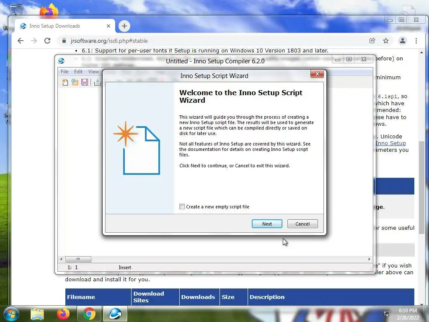The image size is (429, 322).
Task: Open the View menu in Inno Setup
Action: [x=93, y=71]
